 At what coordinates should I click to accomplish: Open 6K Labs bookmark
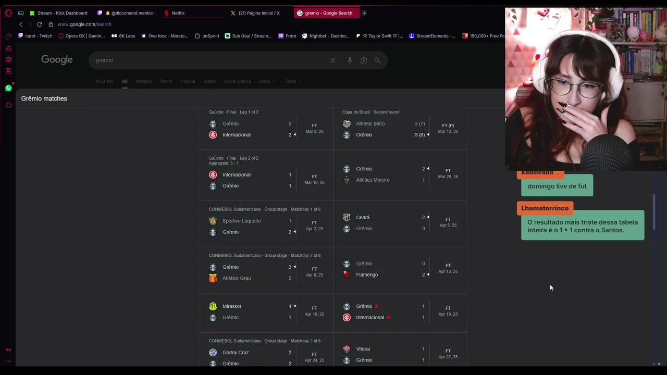pos(123,36)
